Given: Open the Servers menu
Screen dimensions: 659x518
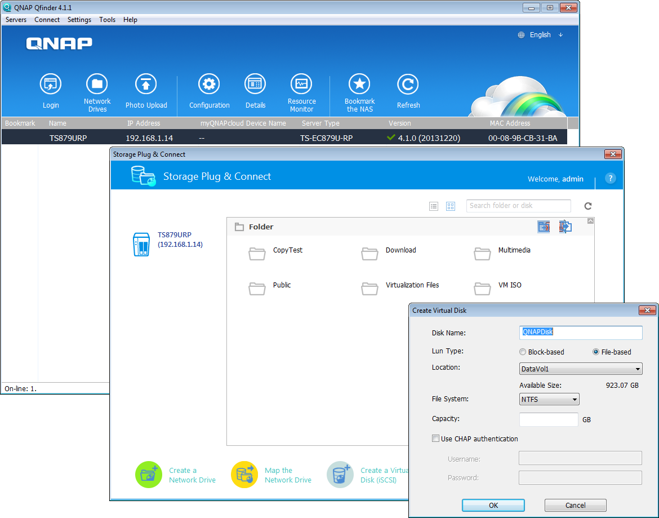Looking at the screenshot, I should coord(16,20).
